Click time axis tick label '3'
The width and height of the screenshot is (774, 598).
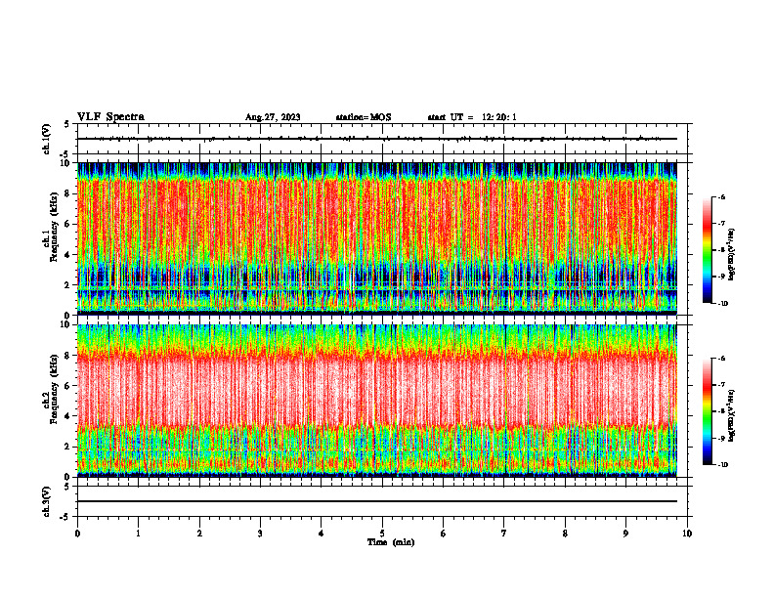260,534
